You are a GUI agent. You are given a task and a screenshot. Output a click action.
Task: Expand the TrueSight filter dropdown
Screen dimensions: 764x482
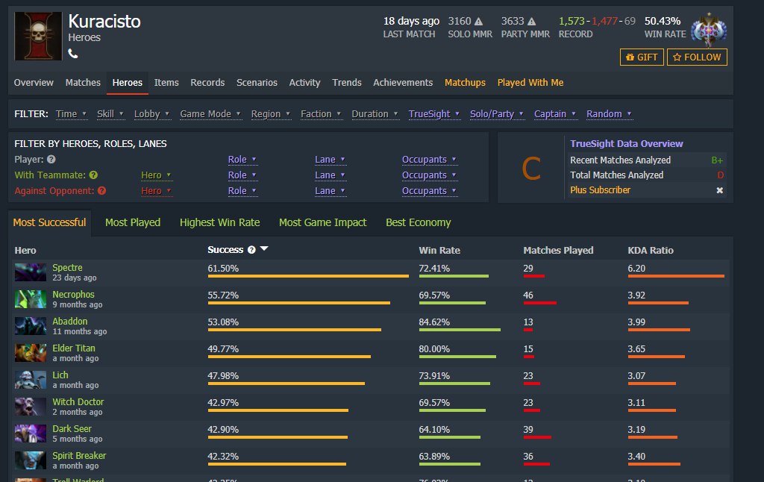point(433,114)
